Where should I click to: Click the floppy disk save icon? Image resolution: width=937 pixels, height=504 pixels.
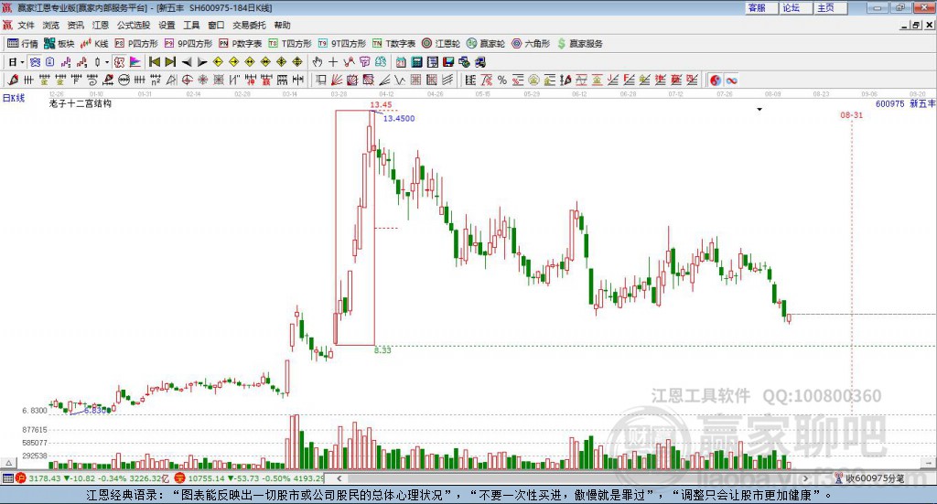[448, 62]
